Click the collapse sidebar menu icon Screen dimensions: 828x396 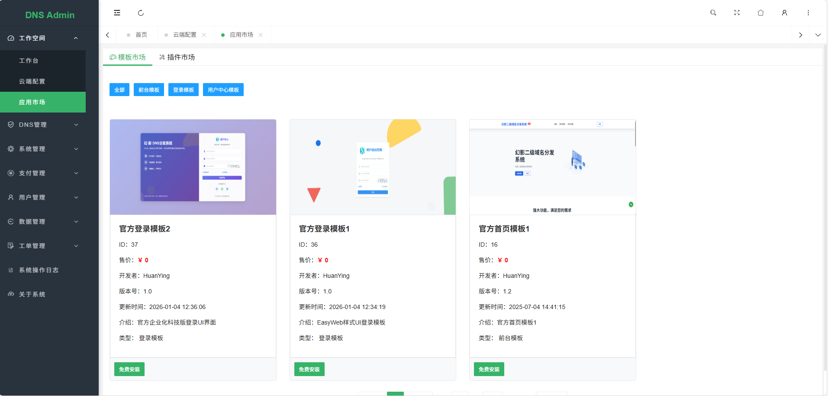[x=117, y=13]
